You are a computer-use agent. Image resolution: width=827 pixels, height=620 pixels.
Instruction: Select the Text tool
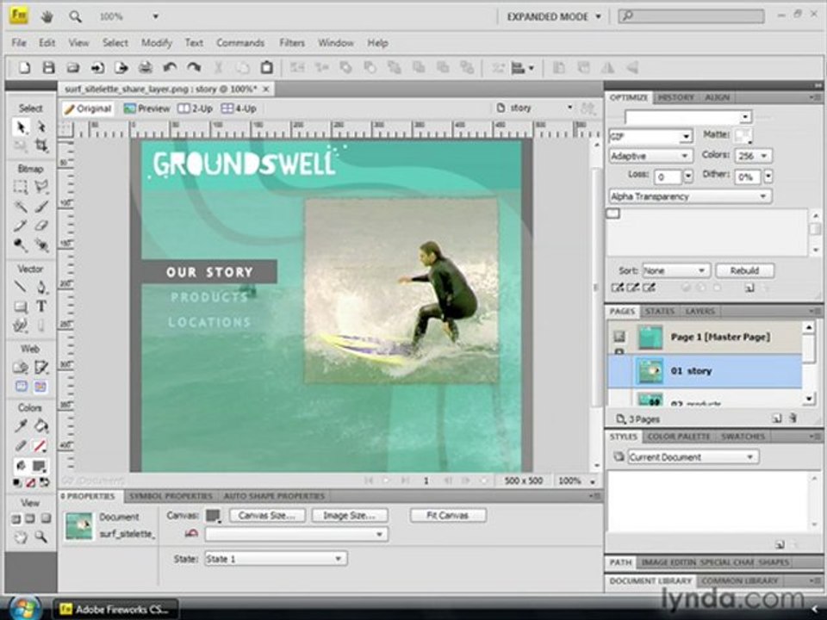tap(41, 307)
